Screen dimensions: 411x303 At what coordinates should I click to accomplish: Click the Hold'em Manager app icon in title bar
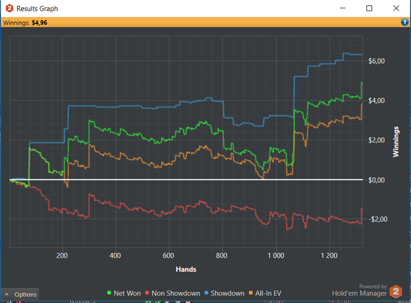pos(9,8)
